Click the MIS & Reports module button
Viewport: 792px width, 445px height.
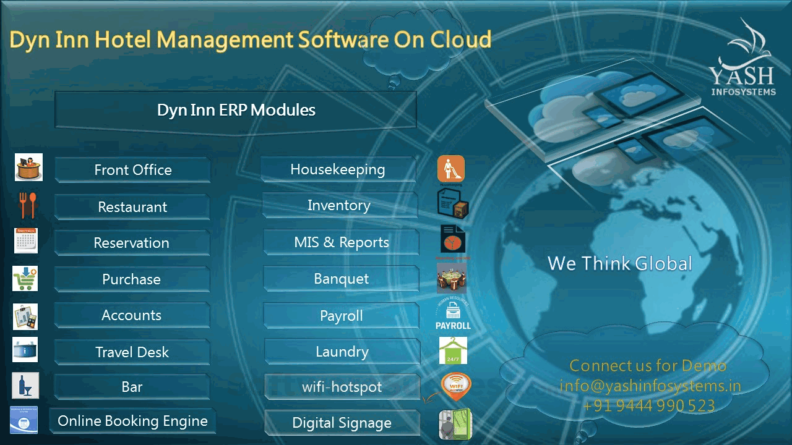(x=341, y=242)
